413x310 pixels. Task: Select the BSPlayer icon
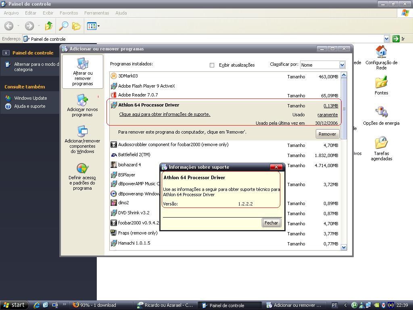[113, 175]
